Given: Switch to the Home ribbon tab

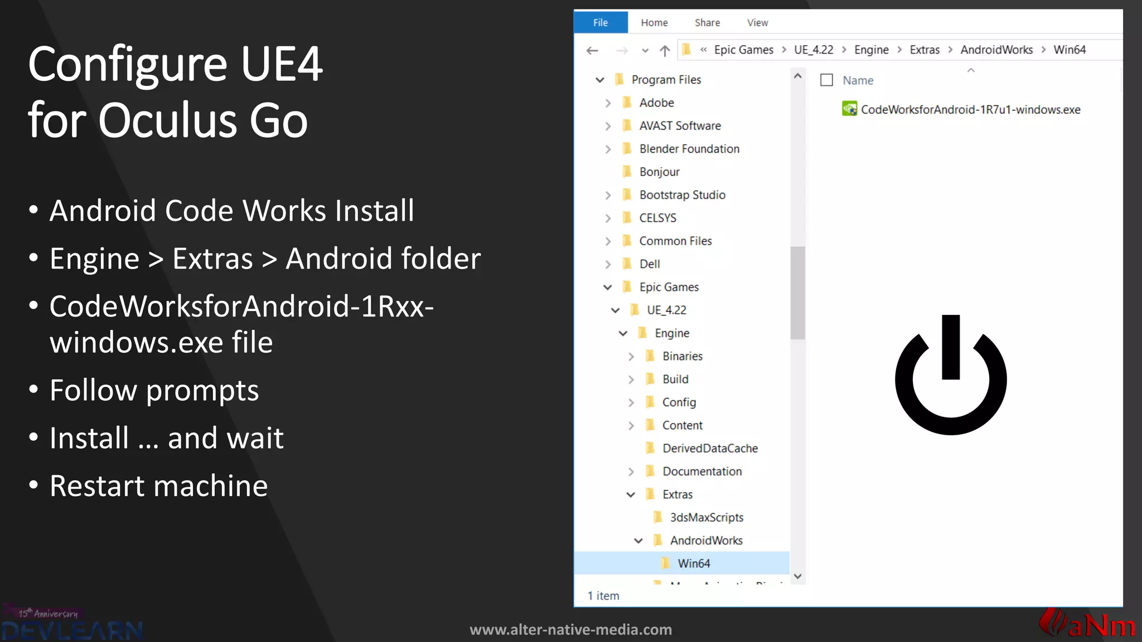Looking at the screenshot, I should pyautogui.click(x=654, y=22).
